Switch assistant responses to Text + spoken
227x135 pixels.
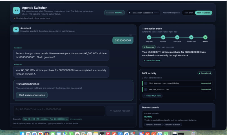coord(204,13)
